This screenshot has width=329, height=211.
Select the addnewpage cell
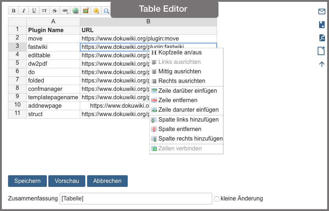click(x=53, y=106)
